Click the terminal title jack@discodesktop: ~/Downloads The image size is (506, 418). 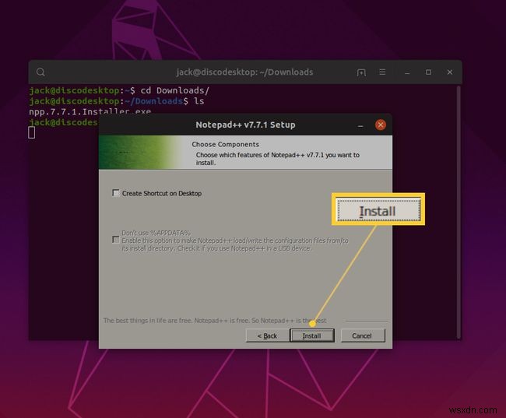tap(244, 72)
